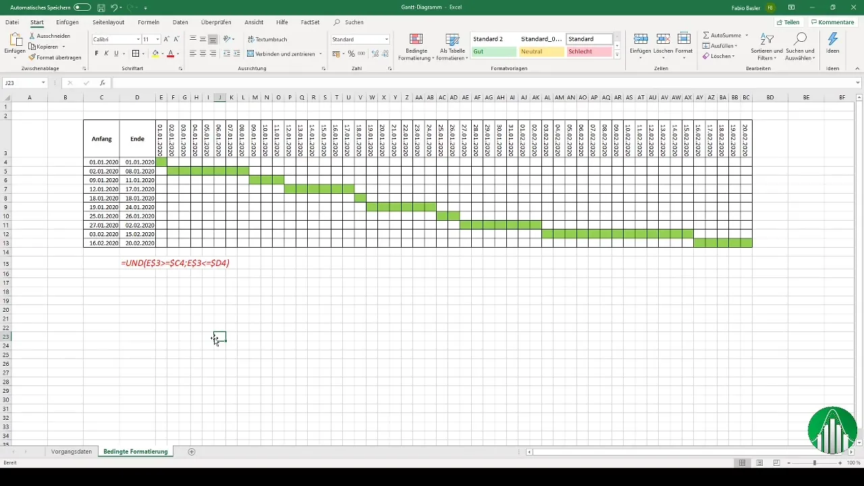This screenshot has height=486, width=864.
Task: Align cell text left
Action: tap(193, 53)
